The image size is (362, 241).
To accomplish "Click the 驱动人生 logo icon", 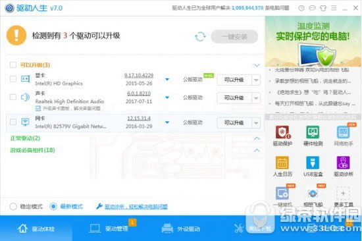I will click(9, 8).
